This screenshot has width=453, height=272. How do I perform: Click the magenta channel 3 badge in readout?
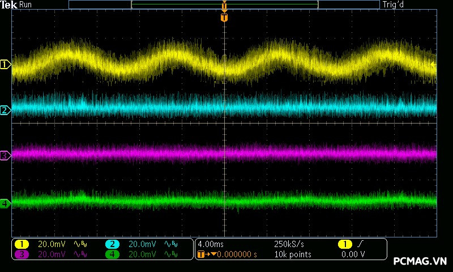[x=22, y=254]
